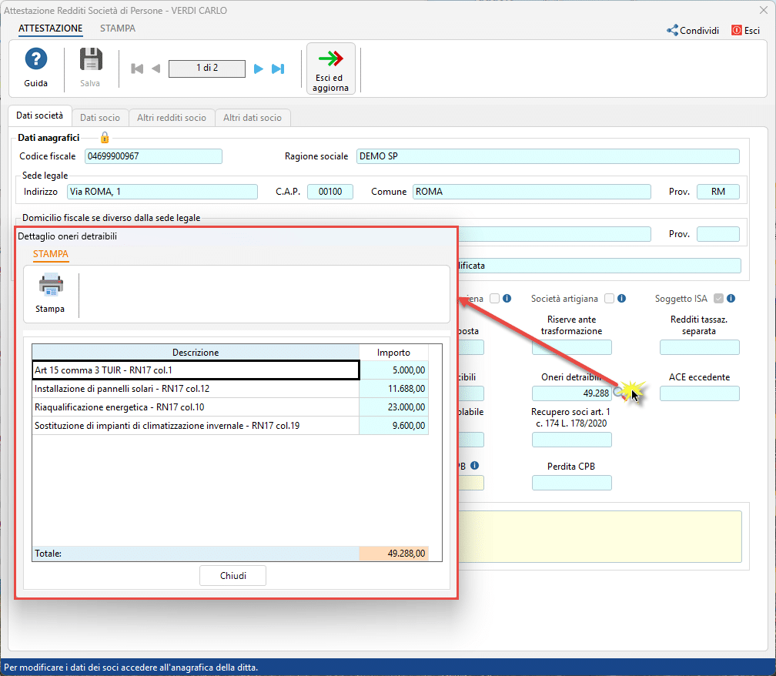Switch to the Dati socio tab
The height and width of the screenshot is (676, 776).
100,118
